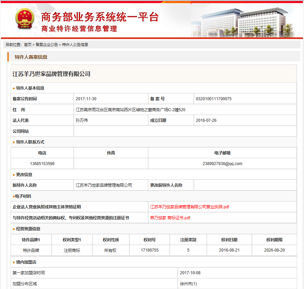Select the 特许人备案信息 section tab
The width and height of the screenshot is (304, 289).
pyautogui.click(x=31, y=57)
